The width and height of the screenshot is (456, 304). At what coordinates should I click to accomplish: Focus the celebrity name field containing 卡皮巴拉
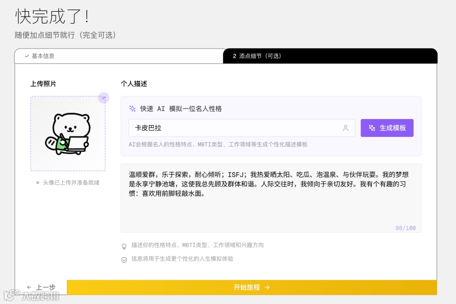(x=242, y=128)
